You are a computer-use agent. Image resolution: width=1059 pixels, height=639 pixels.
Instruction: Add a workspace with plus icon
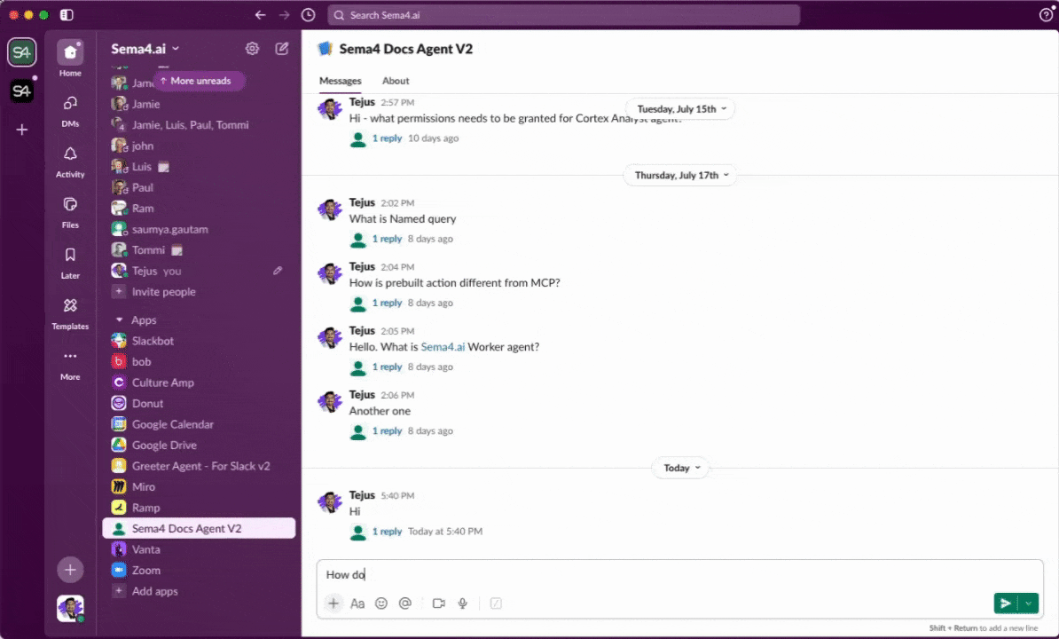[21, 129]
